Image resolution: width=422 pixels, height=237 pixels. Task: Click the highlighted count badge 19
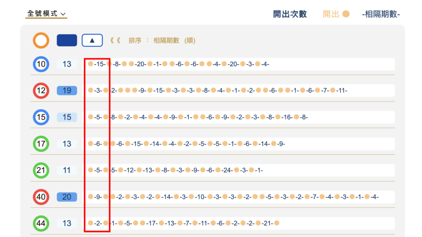(x=67, y=91)
